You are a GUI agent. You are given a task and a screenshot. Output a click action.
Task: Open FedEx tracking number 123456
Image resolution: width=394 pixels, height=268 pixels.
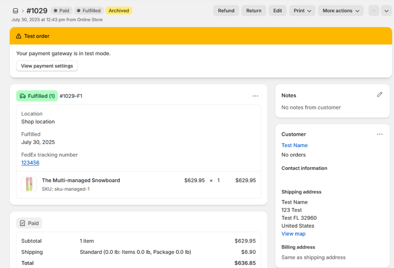tap(30, 163)
